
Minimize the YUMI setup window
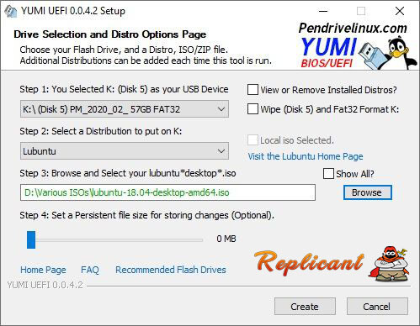point(323,11)
